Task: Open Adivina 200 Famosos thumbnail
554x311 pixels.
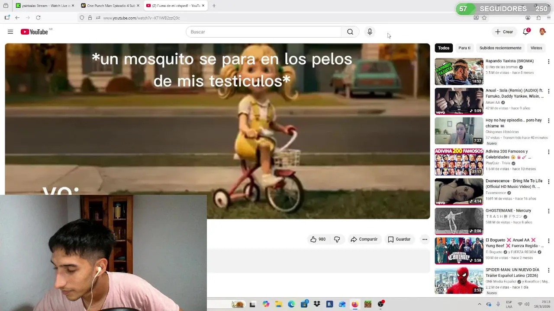Action: point(459,162)
